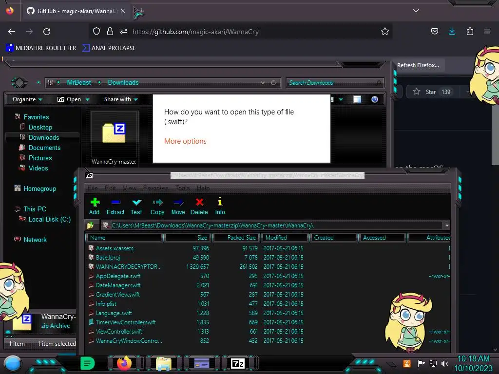This screenshot has height=374, width=499.
Task: View site security padlock info
Action: [110, 31]
